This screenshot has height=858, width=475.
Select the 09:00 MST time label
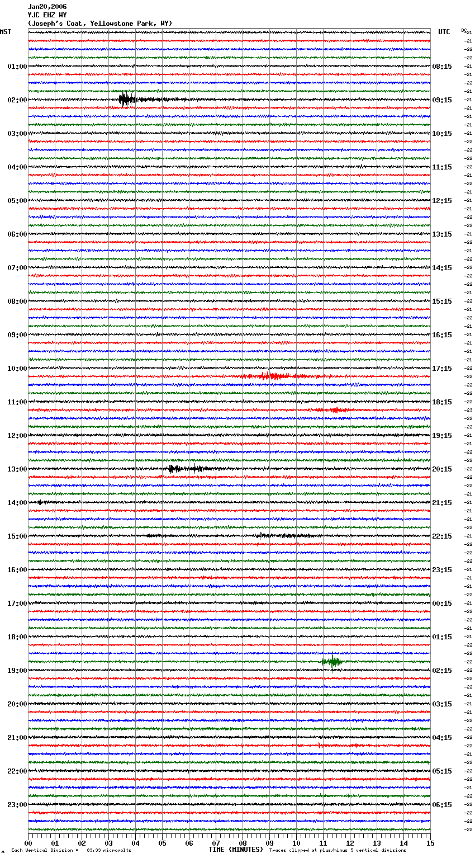point(17,335)
